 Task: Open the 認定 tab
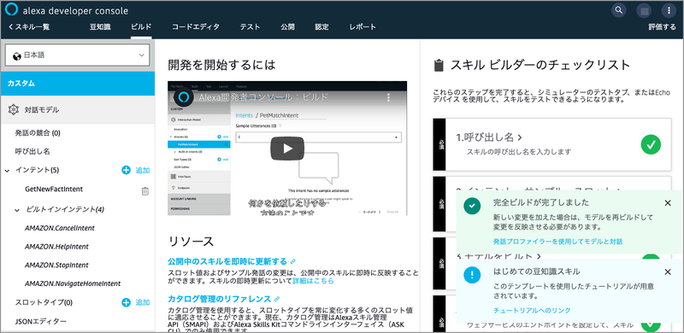(321, 27)
